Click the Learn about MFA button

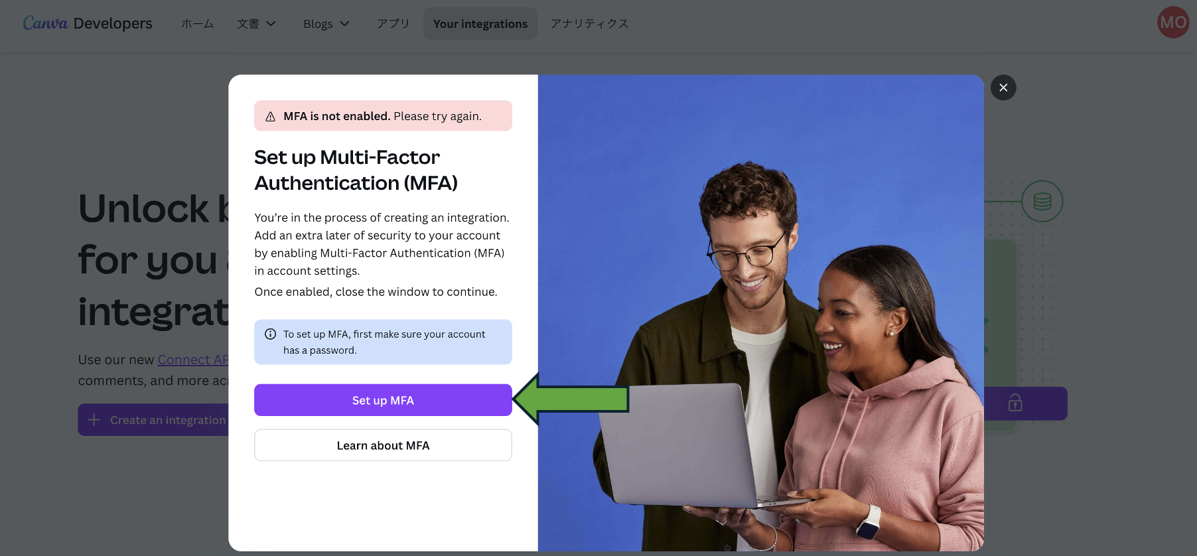point(383,445)
